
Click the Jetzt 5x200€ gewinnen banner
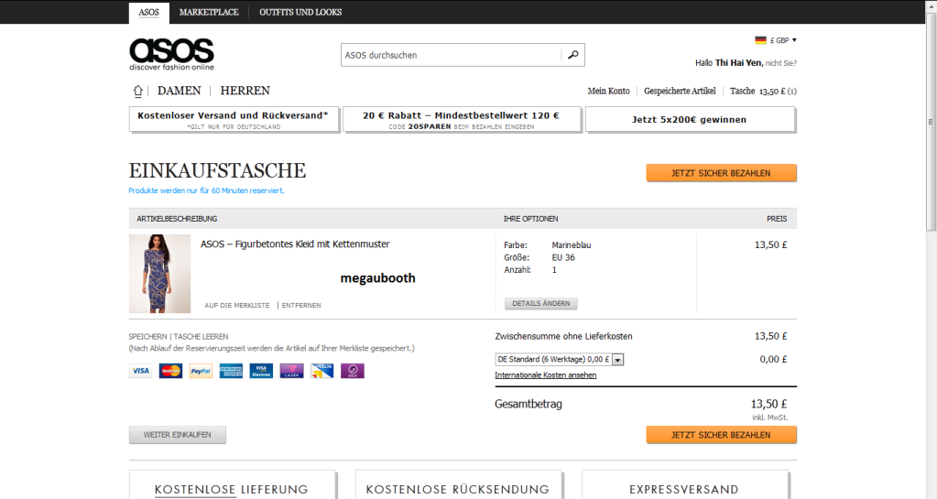[x=691, y=119]
